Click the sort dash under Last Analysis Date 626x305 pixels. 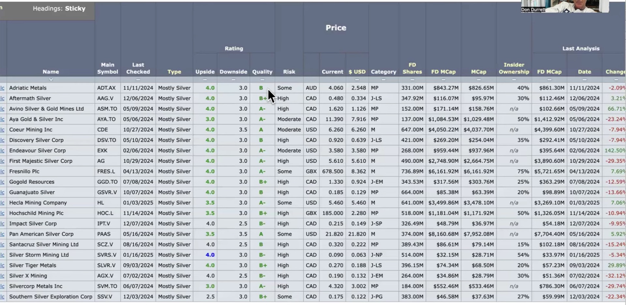click(584, 80)
